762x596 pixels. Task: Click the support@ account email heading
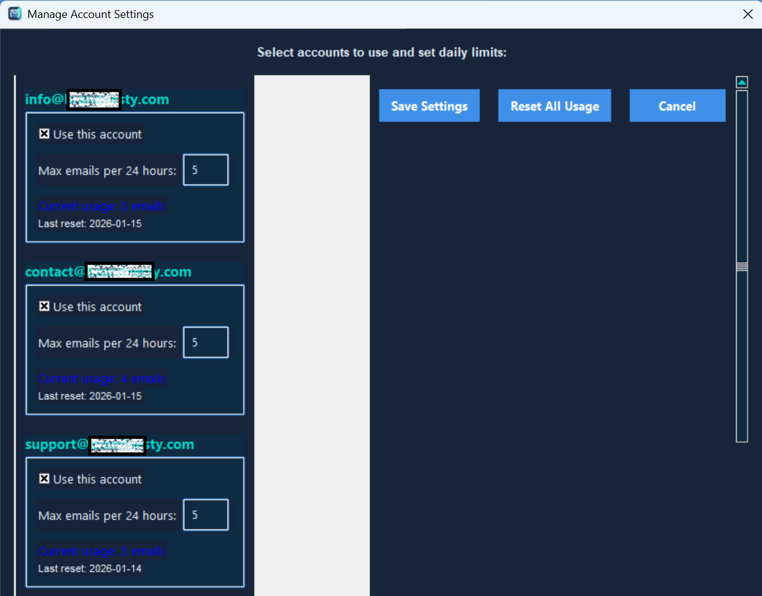(109, 444)
